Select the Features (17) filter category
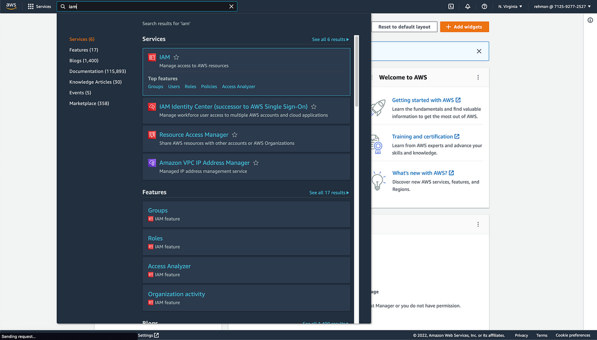This screenshot has height=340, width=597. point(84,50)
